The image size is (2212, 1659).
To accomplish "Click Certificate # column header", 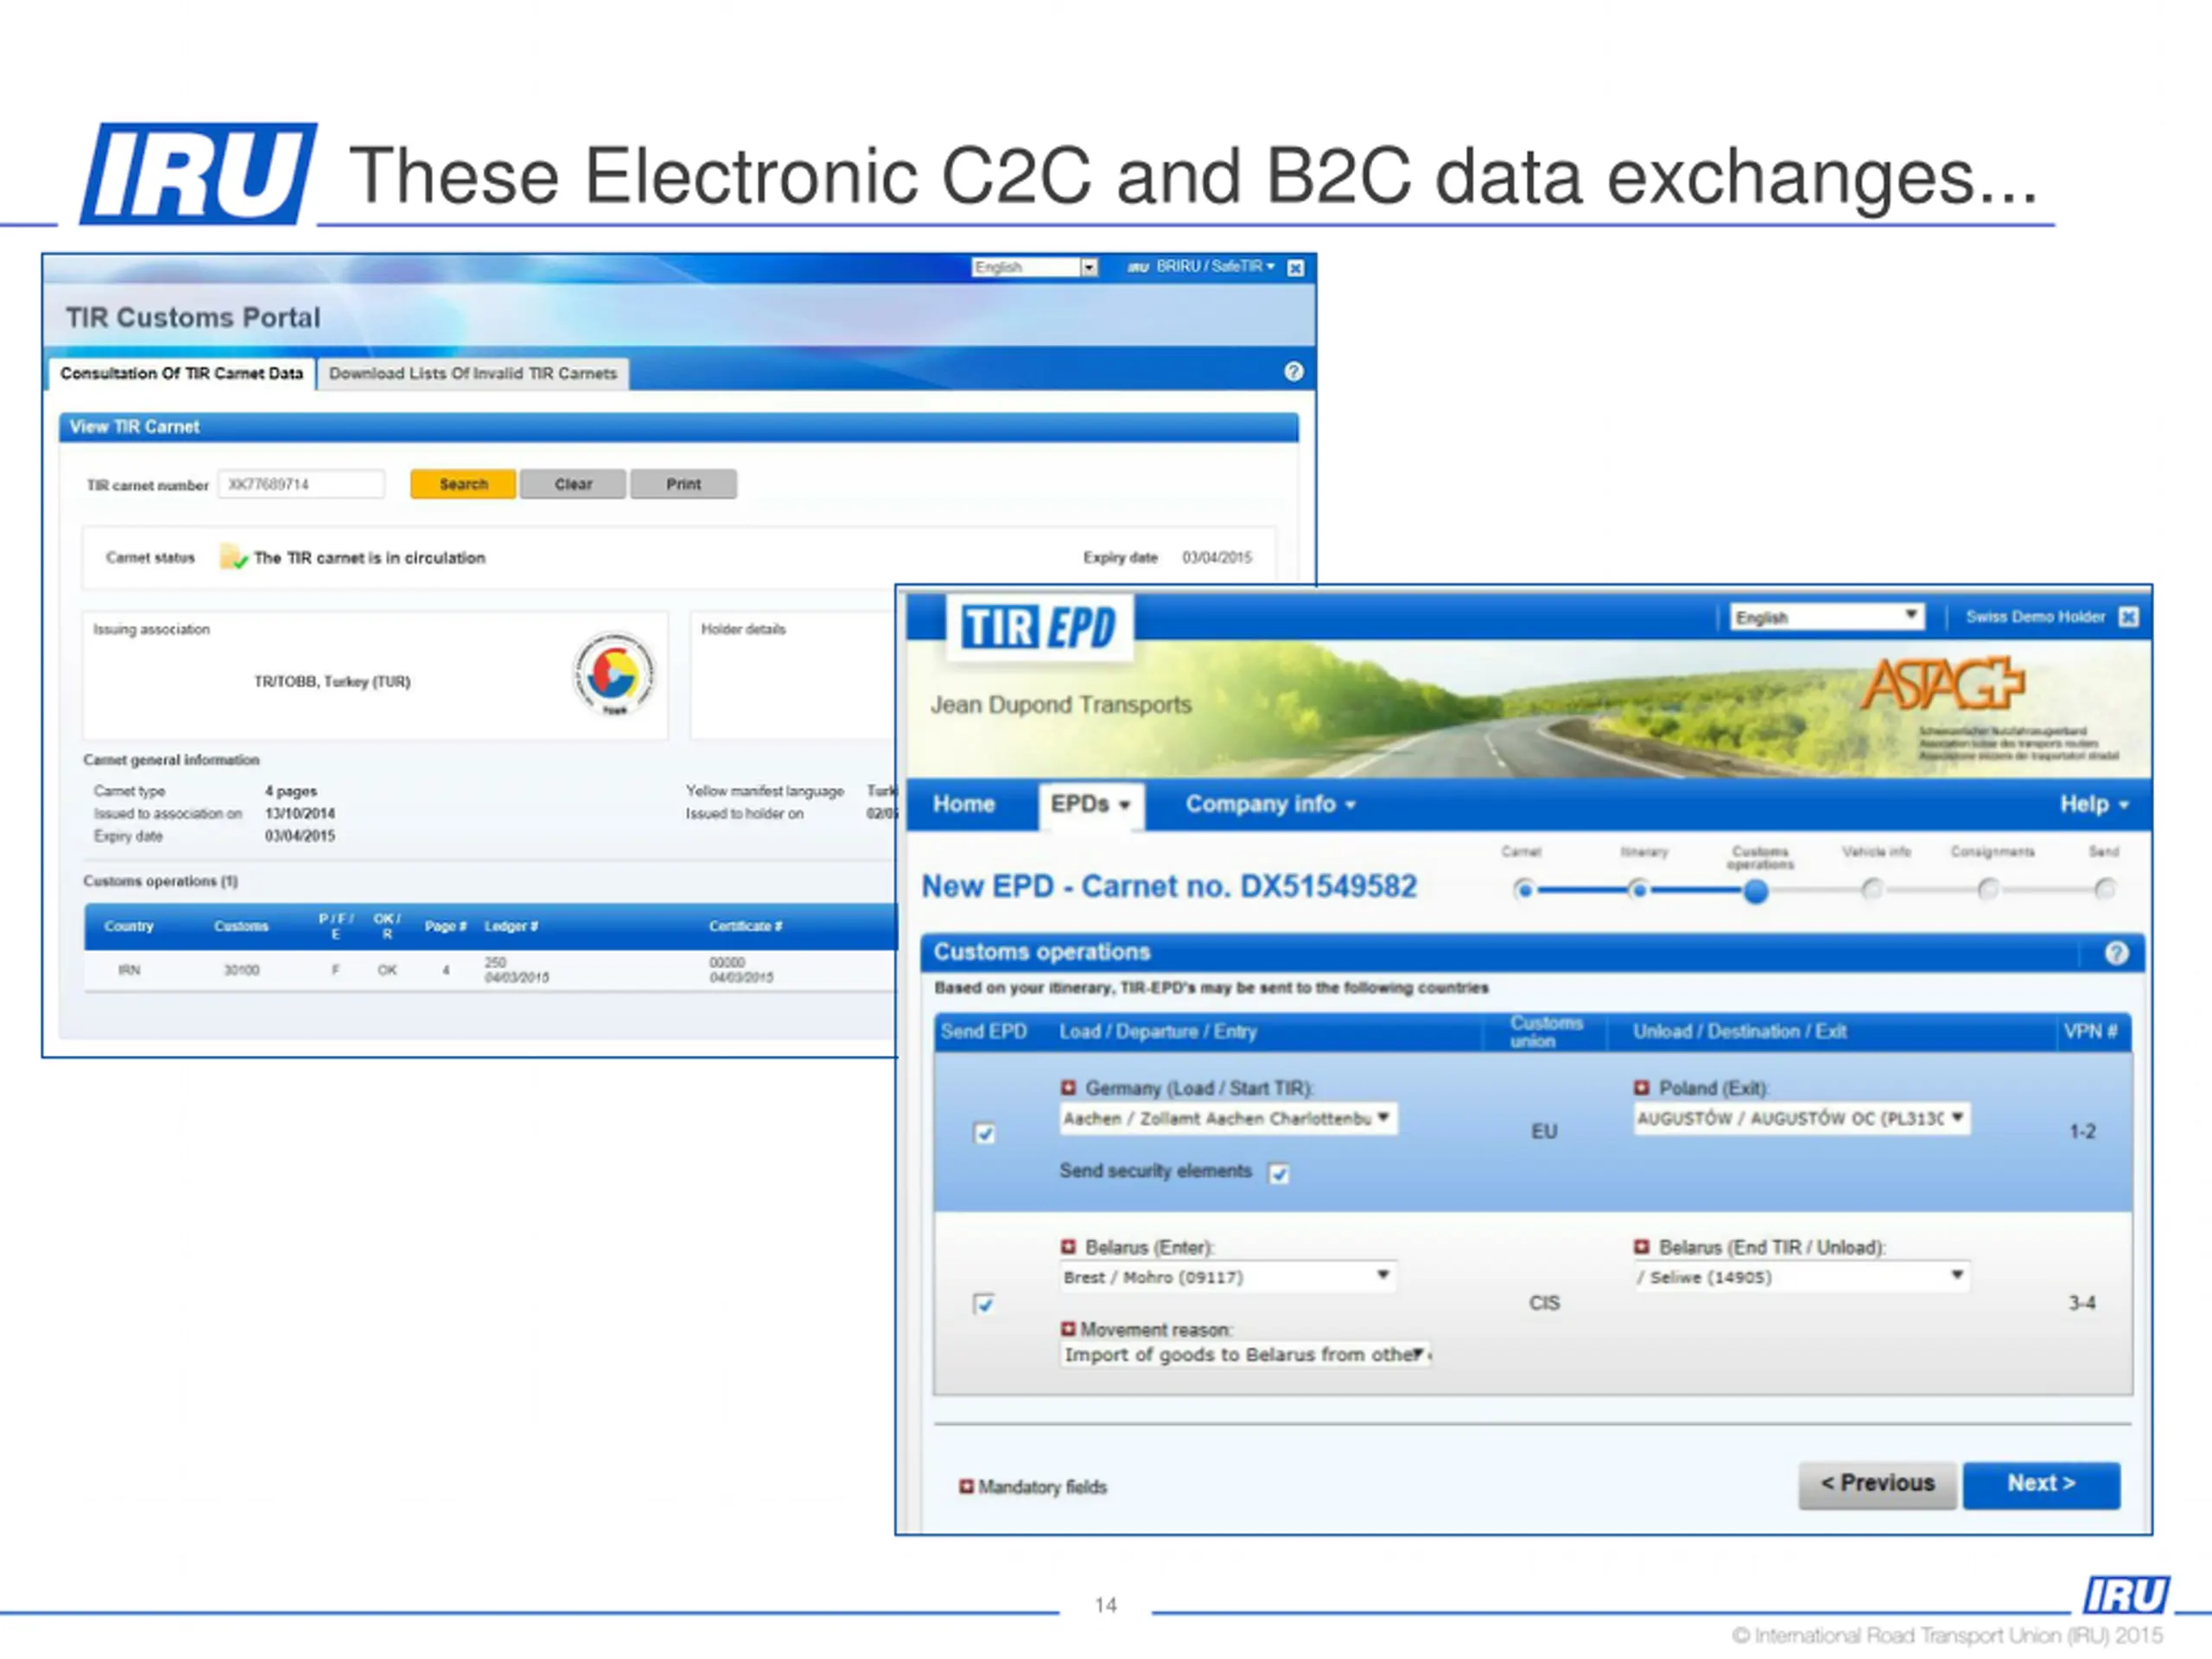I will (x=745, y=927).
